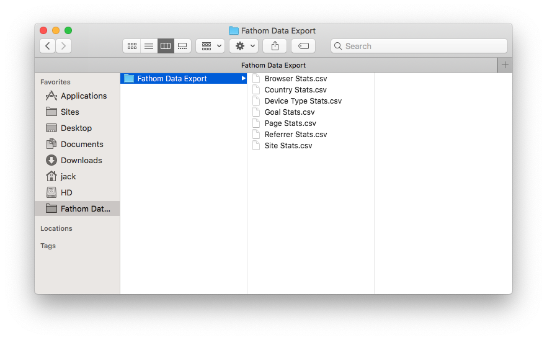Viewport: 547px width, 340px height.
Task: Add a new tab with plus button
Action: pos(505,65)
